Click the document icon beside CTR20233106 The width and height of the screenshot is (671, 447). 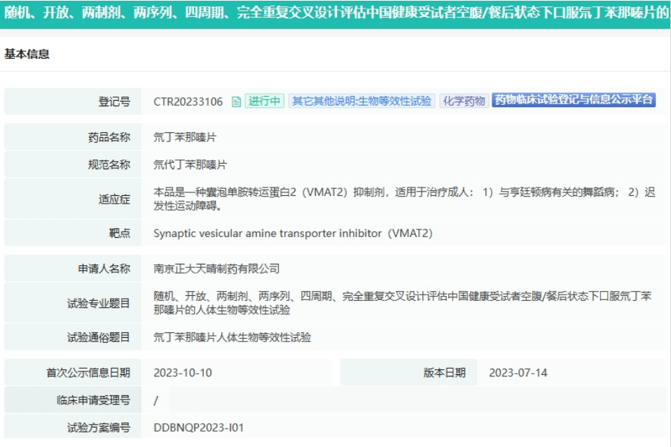[x=236, y=101]
